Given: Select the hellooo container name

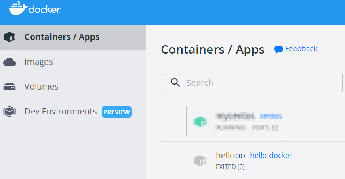Looking at the screenshot, I should pos(230,156).
